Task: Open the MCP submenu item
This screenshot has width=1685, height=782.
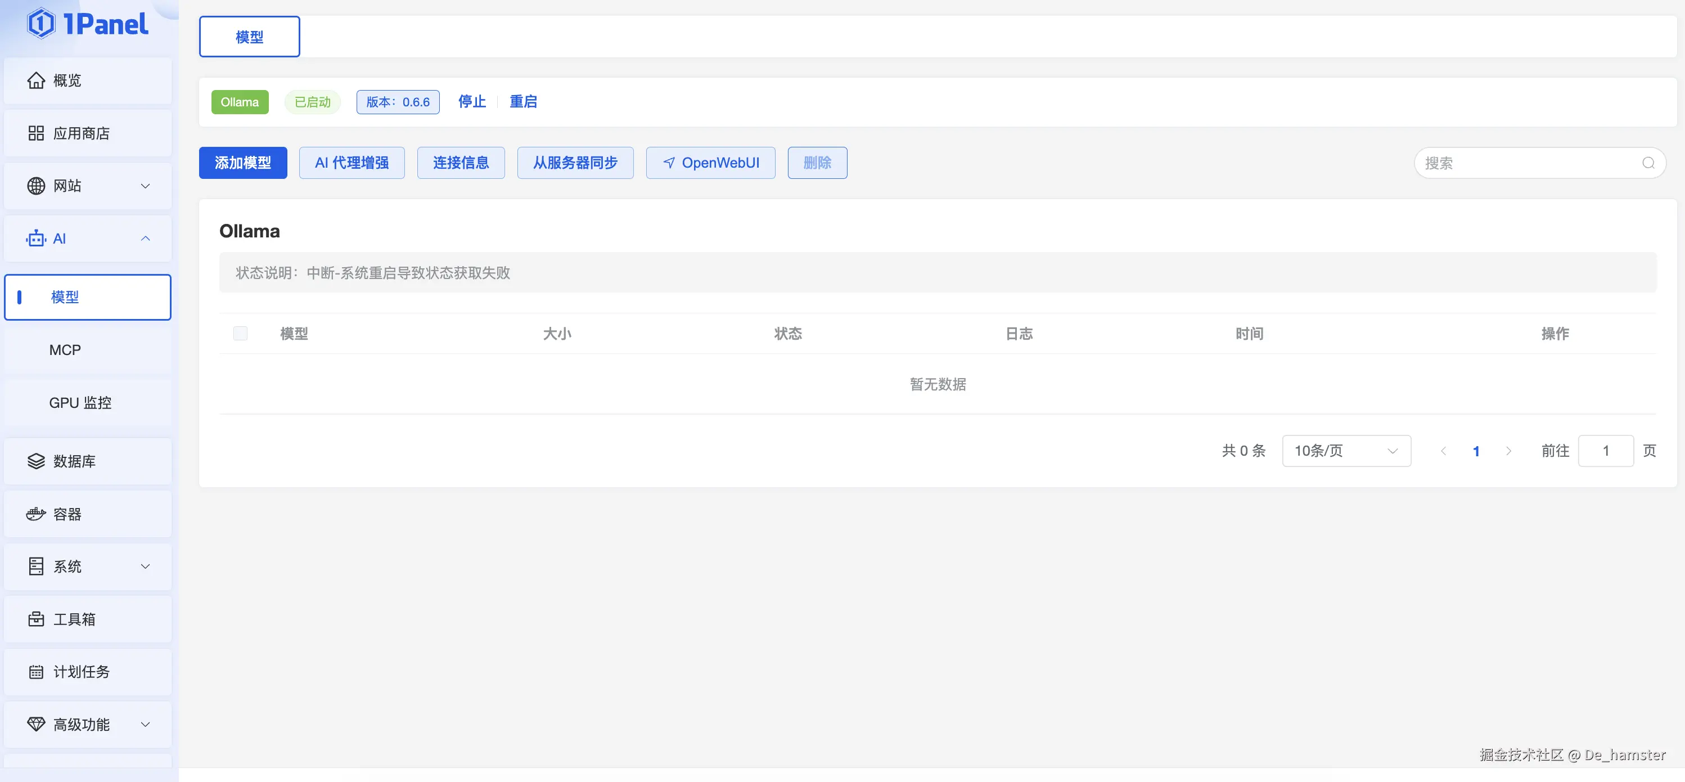Action: (x=65, y=350)
